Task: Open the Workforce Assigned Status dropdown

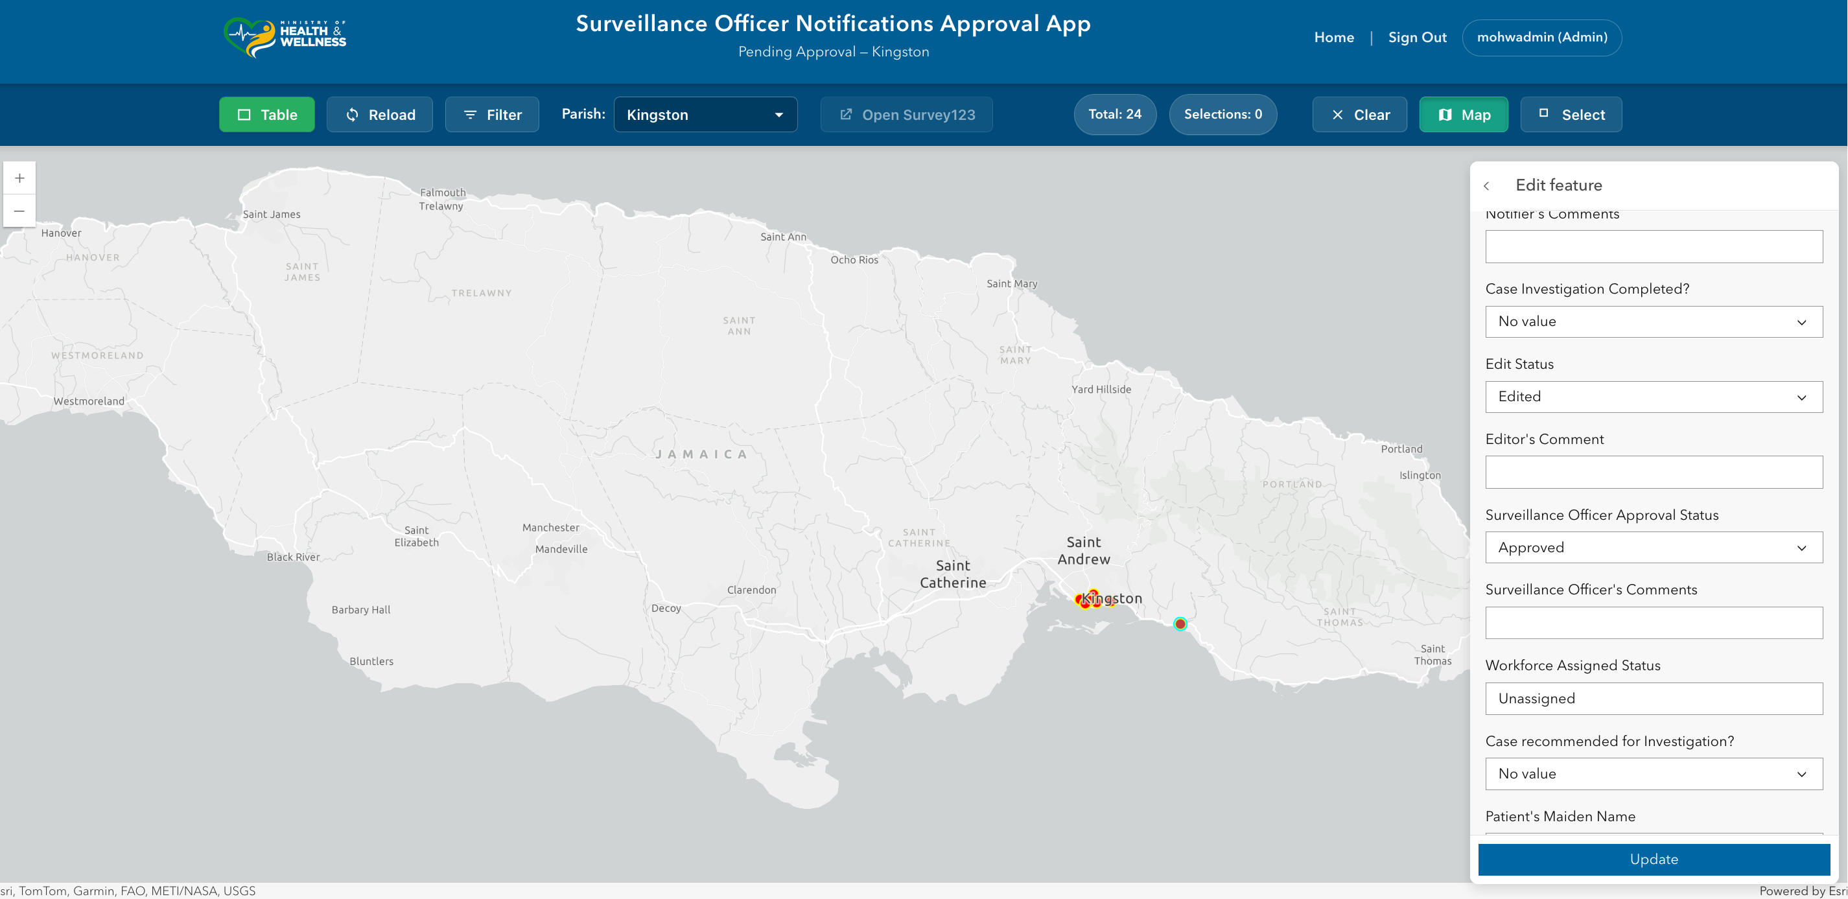Action: (1653, 698)
